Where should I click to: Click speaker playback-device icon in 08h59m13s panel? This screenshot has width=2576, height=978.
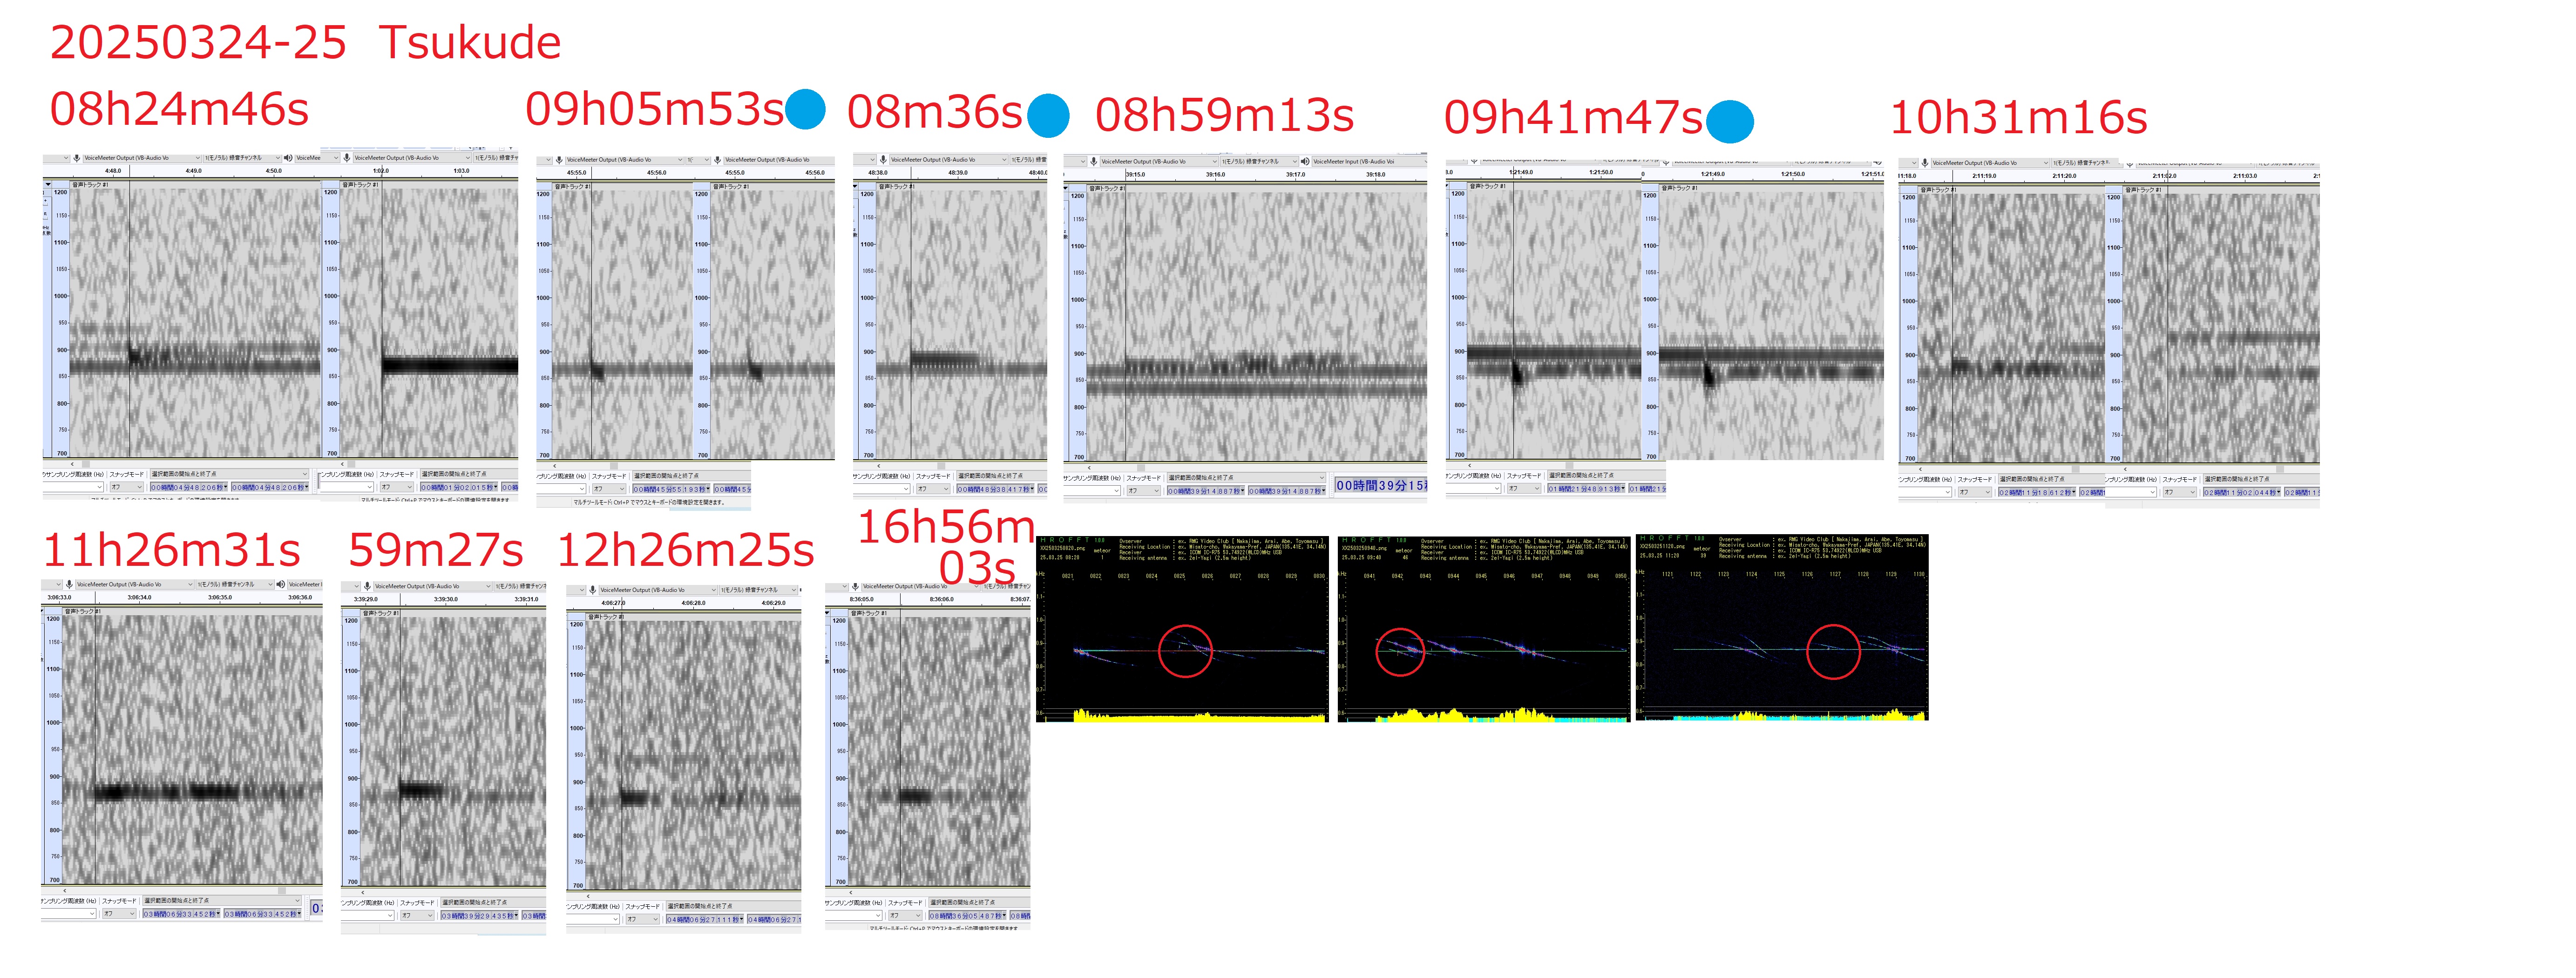coord(1305,161)
